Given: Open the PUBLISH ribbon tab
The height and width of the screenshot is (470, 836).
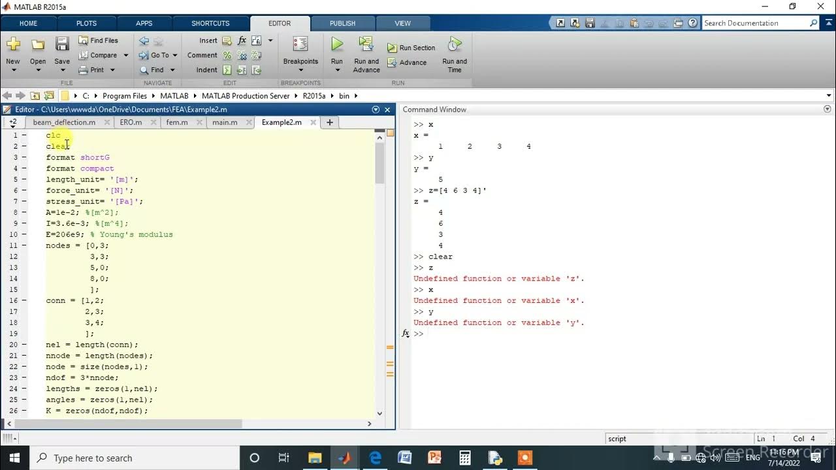Looking at the screenshot, I should coord(343,23).
